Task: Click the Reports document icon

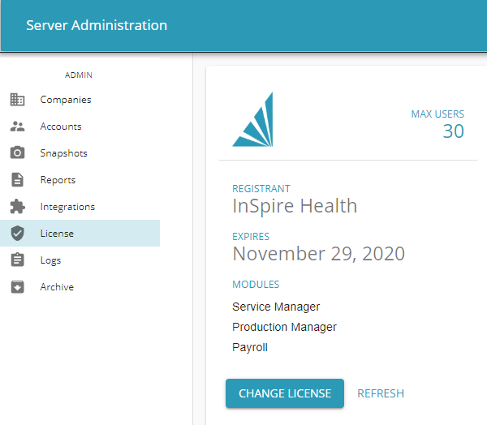Action: [x=17, y=180]
